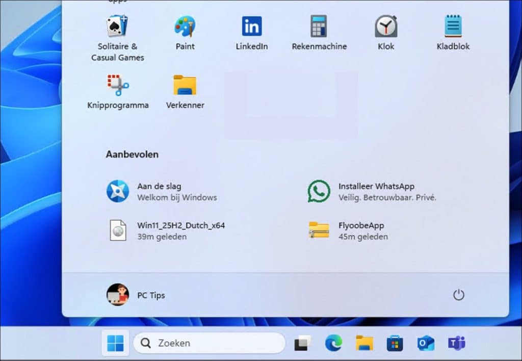Start Knipprogramma snipping tool
This screenshot has width=522, height=361.
(x=118, y=86)
